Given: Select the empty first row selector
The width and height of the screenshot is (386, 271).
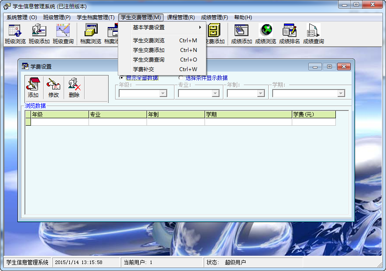Looking at the screenshot, I should pyautogui.click(x=28, y=122).
